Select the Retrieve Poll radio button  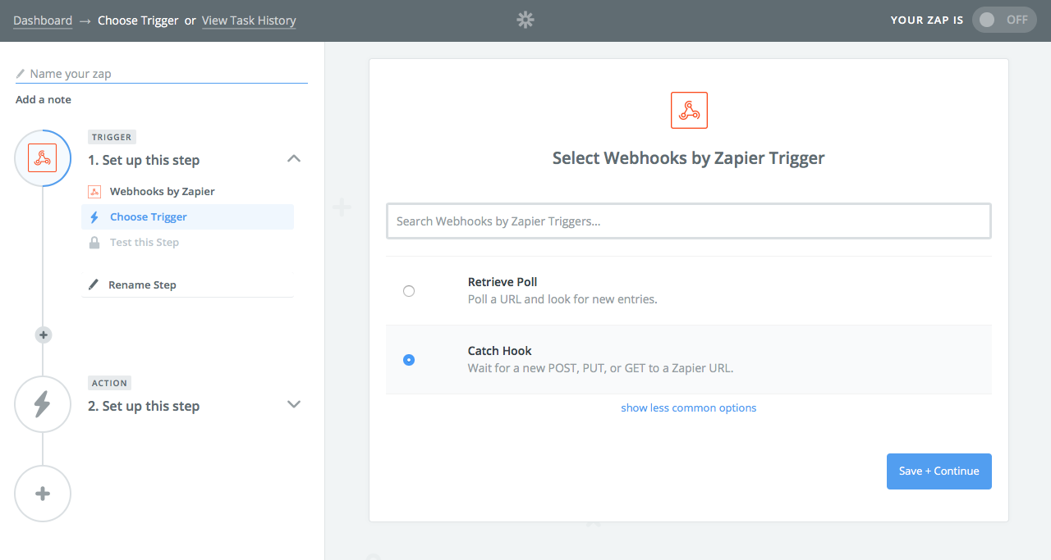coord(409,291)
